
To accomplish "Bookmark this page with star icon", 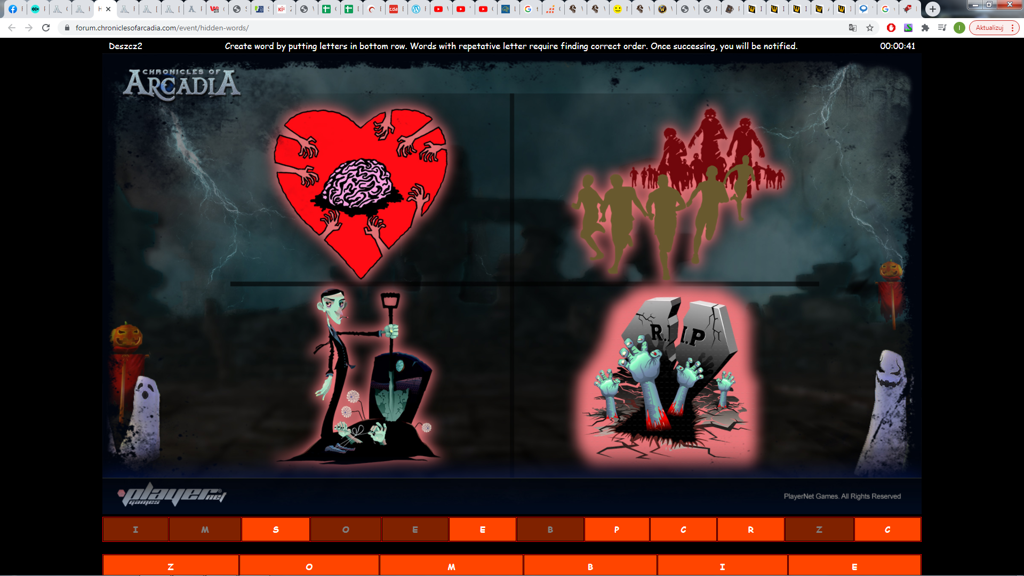I will pos(870,28).
